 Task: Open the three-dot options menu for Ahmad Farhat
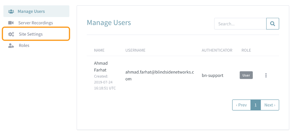click(x=266, y=75)
